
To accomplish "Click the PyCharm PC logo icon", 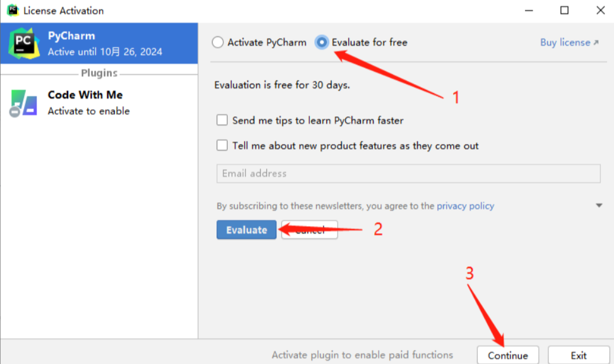I will [x=24, y=43].
